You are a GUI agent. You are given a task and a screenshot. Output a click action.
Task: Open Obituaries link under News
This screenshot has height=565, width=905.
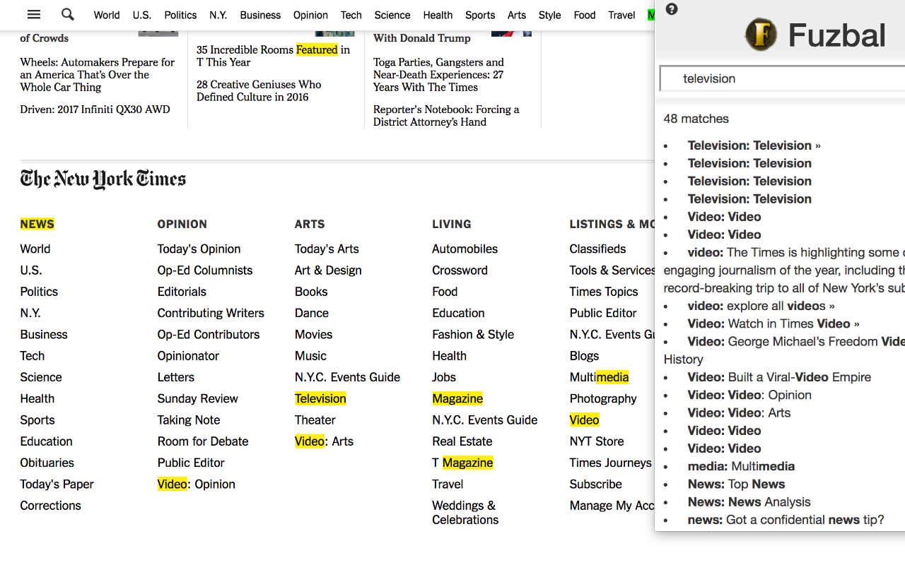coord(47,463)
